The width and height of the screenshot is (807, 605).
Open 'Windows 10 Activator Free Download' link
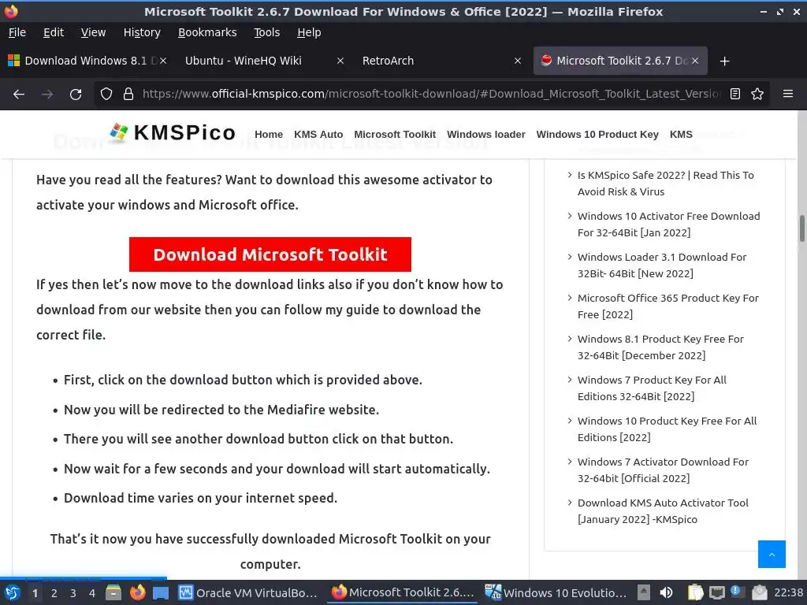668,225
